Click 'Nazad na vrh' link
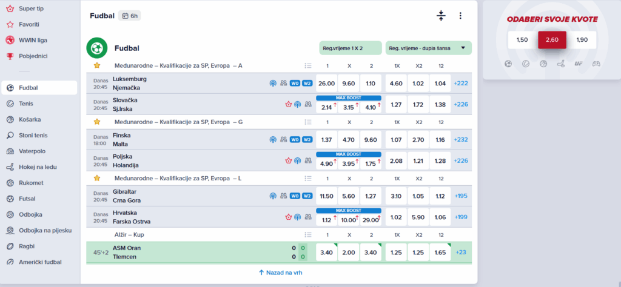This screenshot has height=287, width=621. pyautogui.click(x=279, y=273)
